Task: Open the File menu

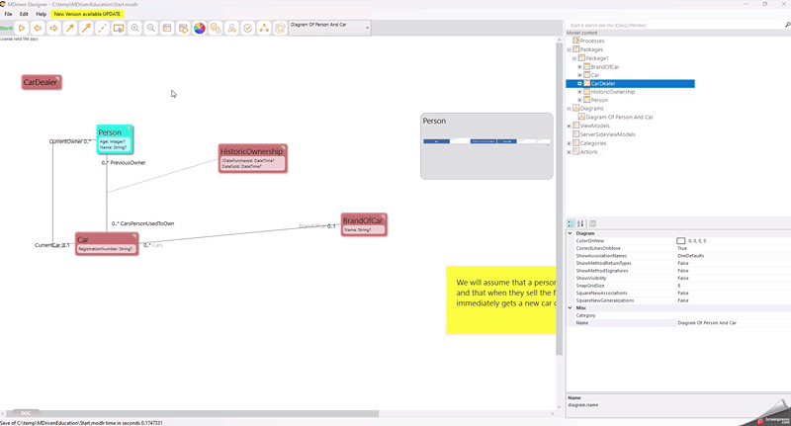Action: 8,14
